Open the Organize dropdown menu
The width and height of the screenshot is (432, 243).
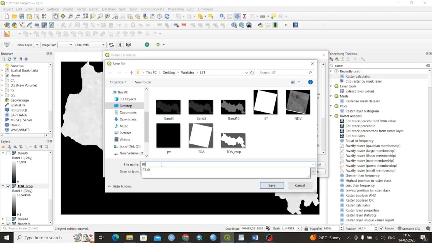(x=118, y=82)
